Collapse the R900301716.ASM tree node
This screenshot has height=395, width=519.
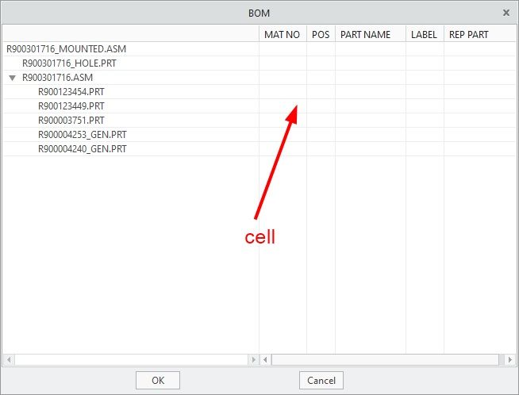[x=12, y=78]
